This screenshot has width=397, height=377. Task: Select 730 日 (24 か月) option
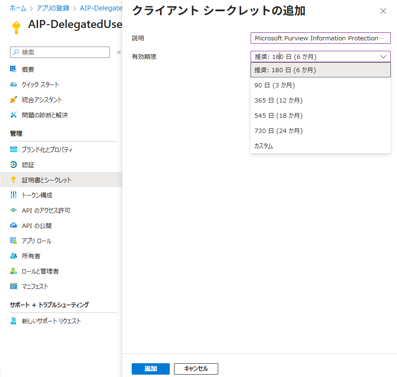click(320, 131)
